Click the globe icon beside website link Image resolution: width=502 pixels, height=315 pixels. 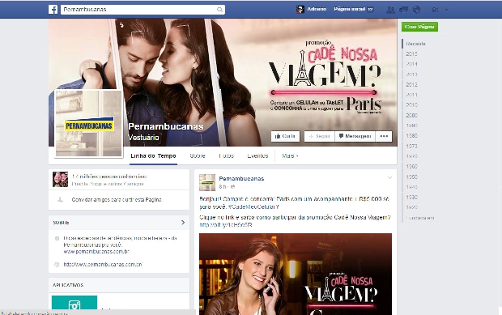coord(57,265)
